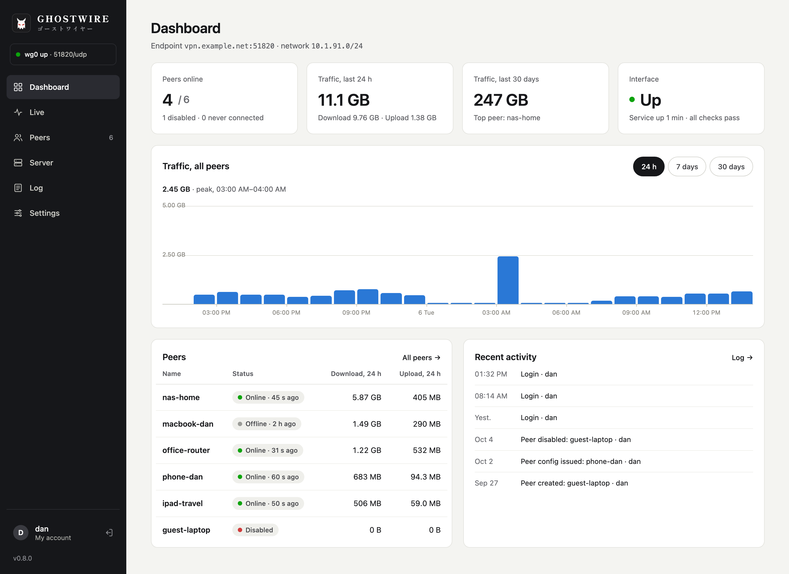Image resolution: width=789 pixels, height=574 pixels.
Task: Switch traffic chart to 7 days
Action: tap(687, 167)
